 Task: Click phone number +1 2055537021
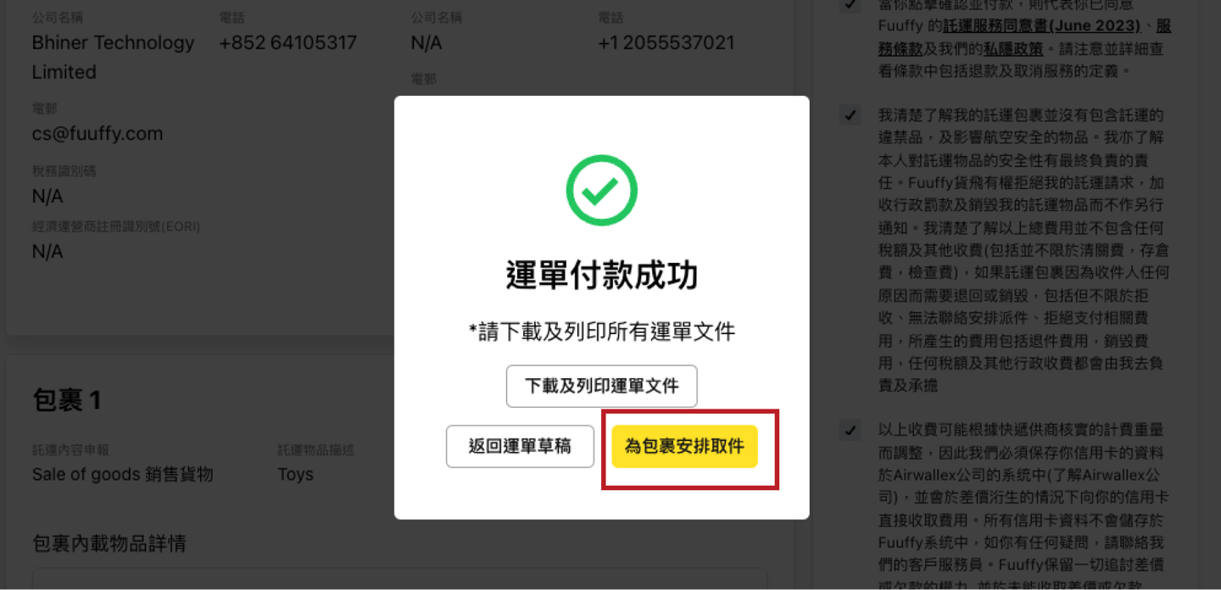click(666, 42)
